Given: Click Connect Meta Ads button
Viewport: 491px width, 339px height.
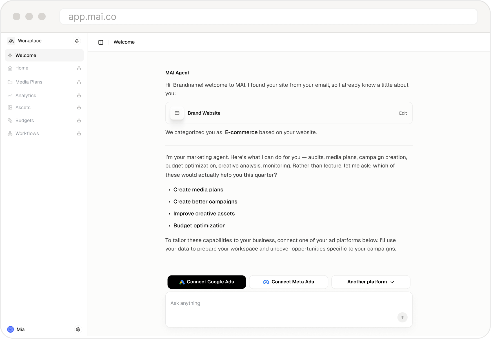Looking at the screenshot, I should point(288,282).
